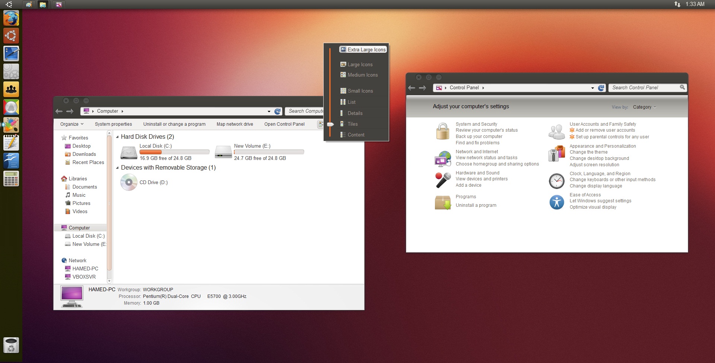The height and width of the screenshot is (363, 715).
Task: Open the CD Drive (D:) icon
Action: click(x=129, y=182)
